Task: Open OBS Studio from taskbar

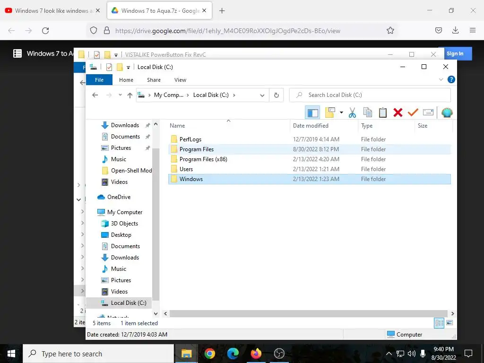Action: click(x=279, y=354)
